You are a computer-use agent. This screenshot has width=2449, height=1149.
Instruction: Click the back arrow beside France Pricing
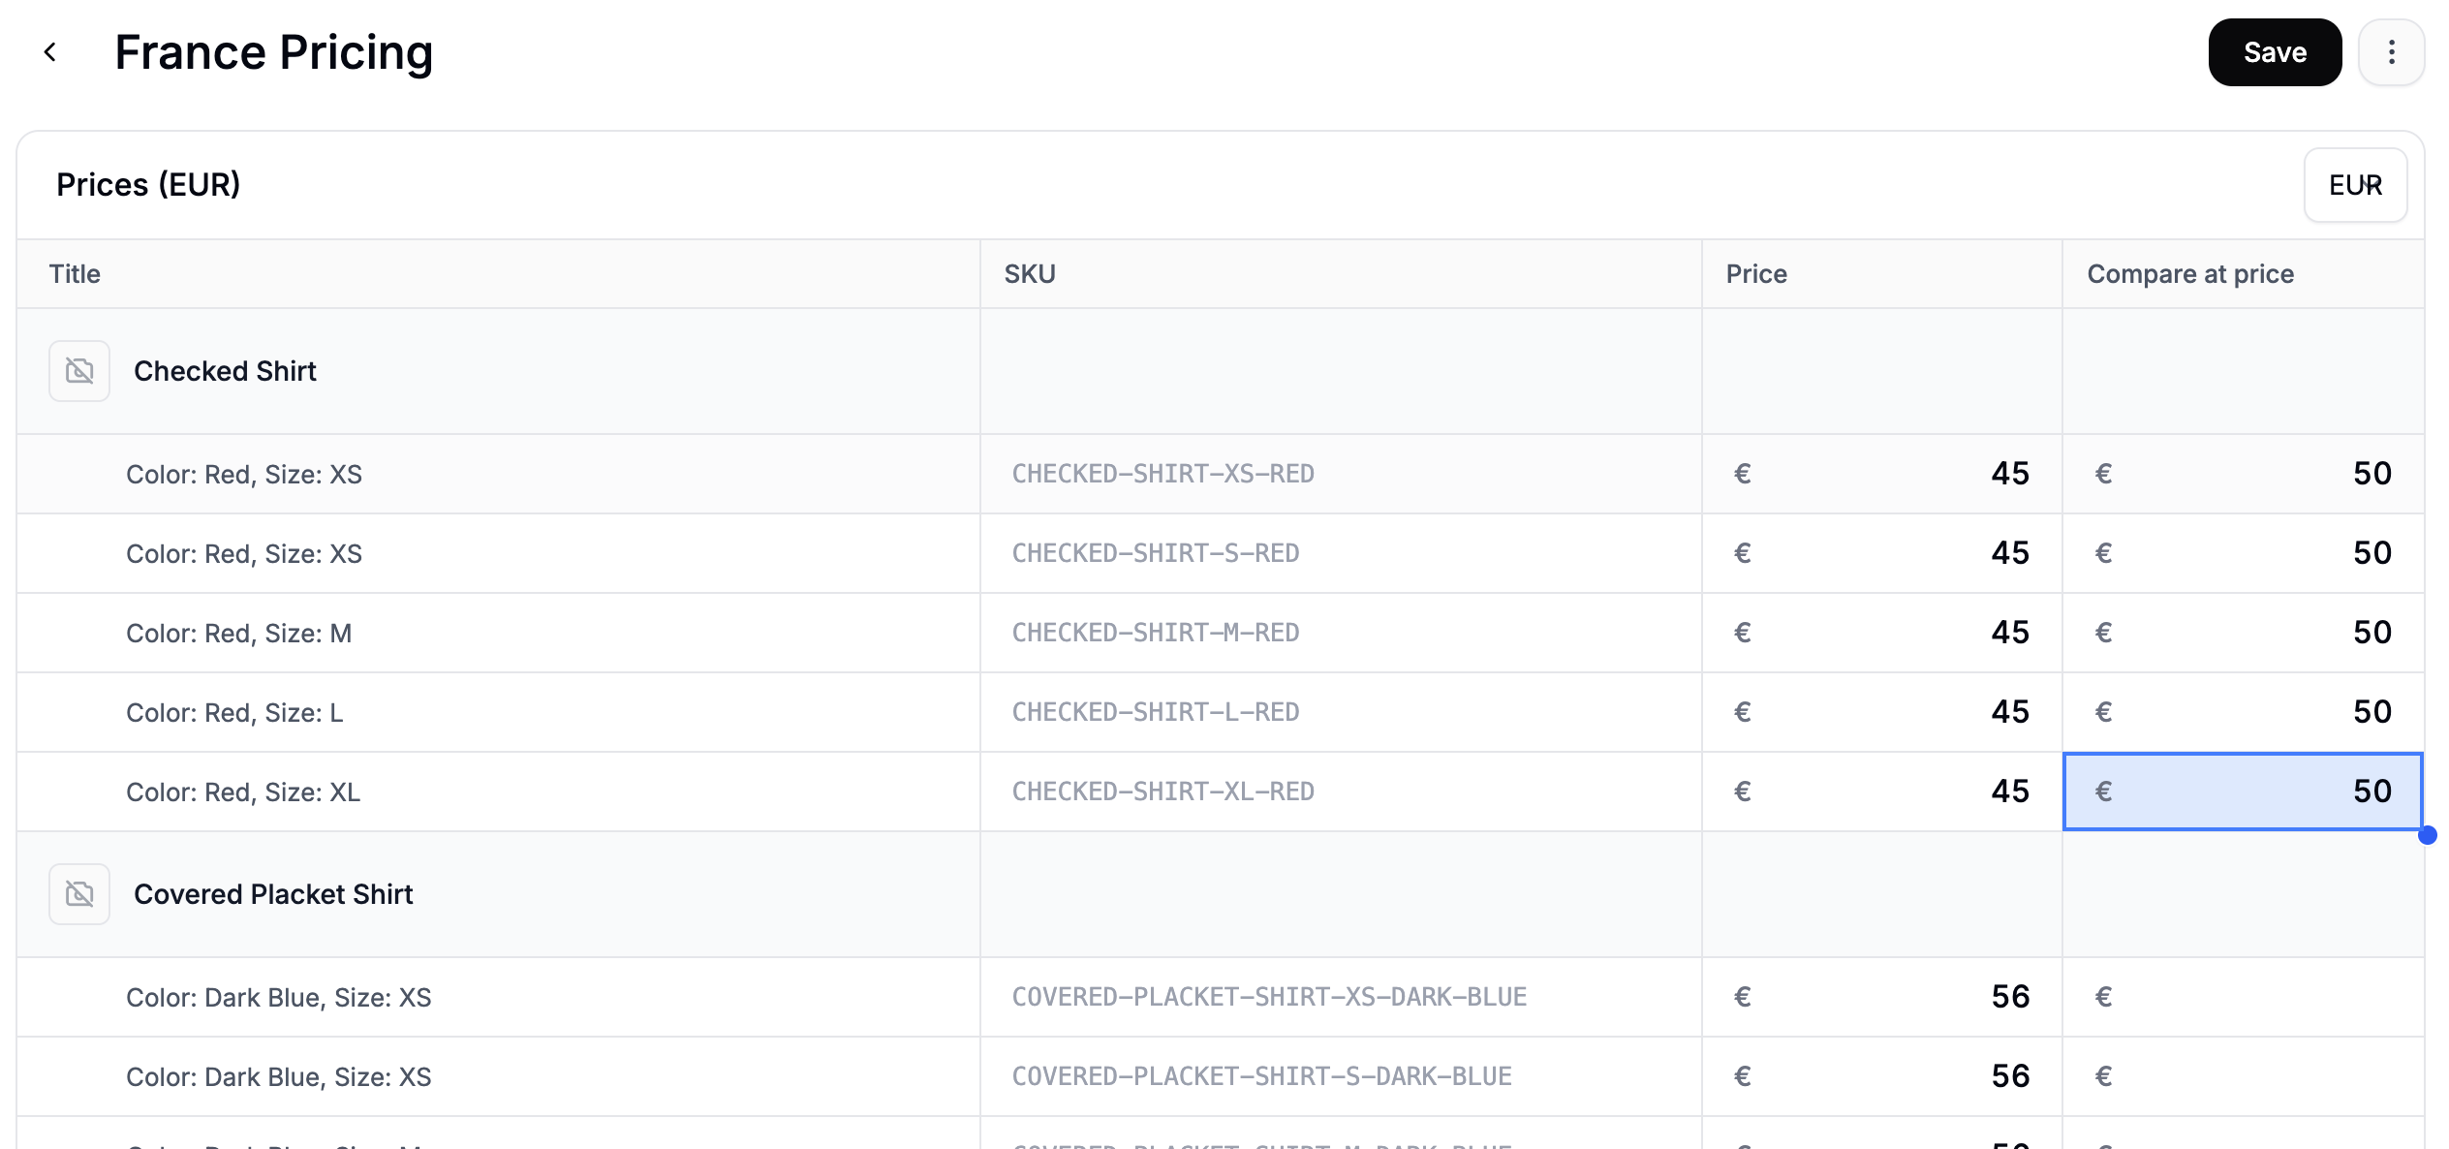pyautogui.click(x=49, y=51)
